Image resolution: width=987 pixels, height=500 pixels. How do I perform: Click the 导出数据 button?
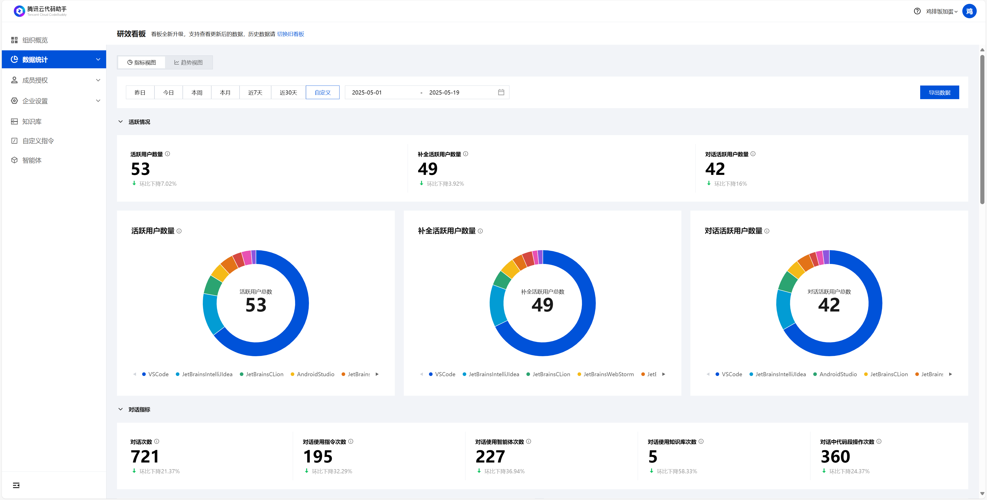pos(939,92)
